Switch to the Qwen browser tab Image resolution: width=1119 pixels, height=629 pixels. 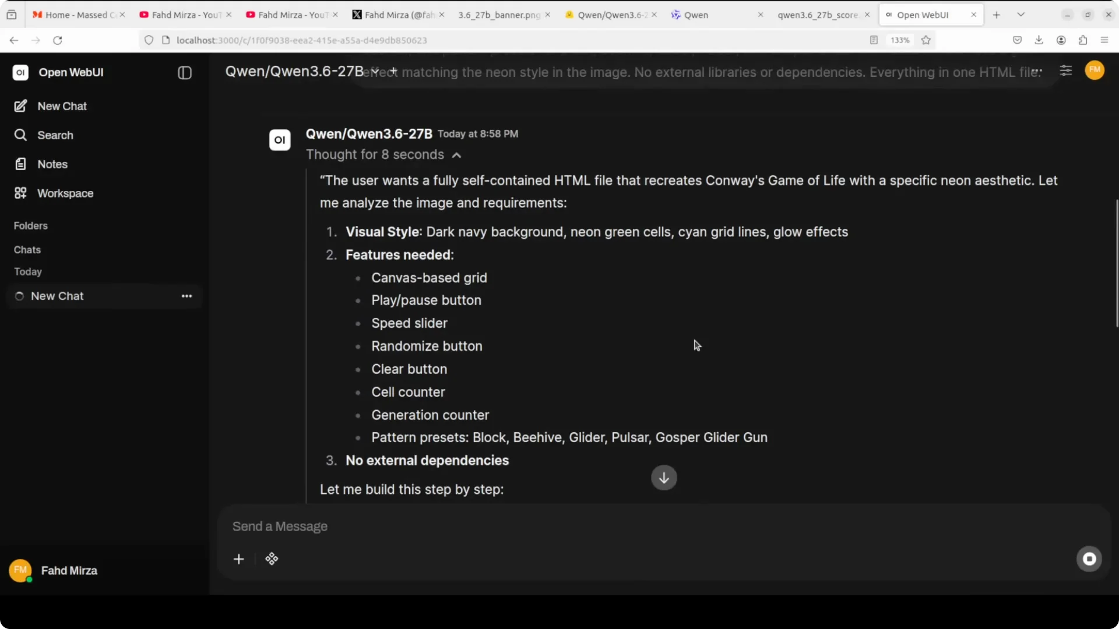pos(716,15)
